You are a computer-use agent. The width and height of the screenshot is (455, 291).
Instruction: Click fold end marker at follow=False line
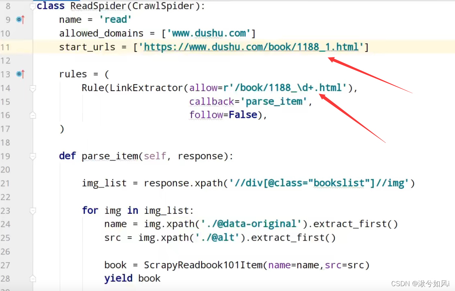click(x=33, y=115)
